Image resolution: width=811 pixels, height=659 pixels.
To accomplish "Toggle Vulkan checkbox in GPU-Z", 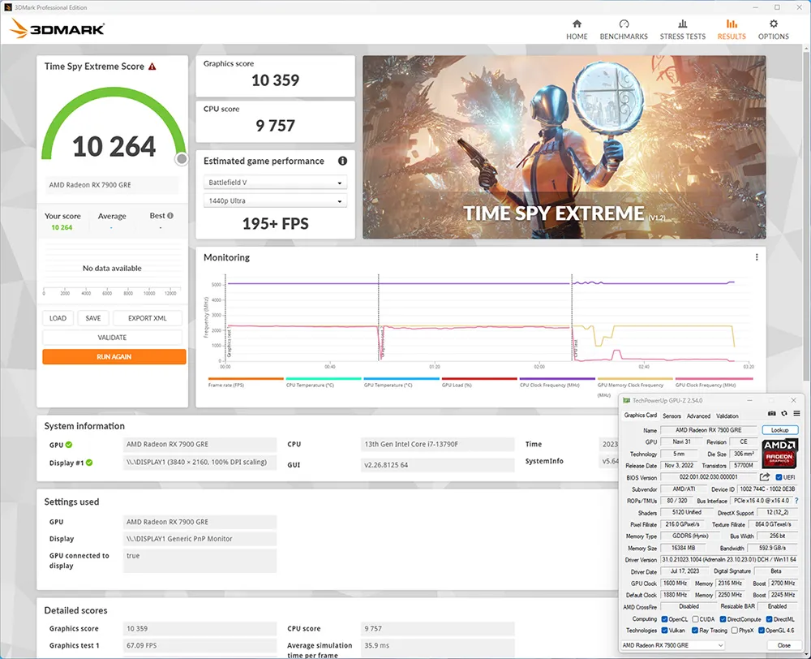I will (x=665, y=631).
